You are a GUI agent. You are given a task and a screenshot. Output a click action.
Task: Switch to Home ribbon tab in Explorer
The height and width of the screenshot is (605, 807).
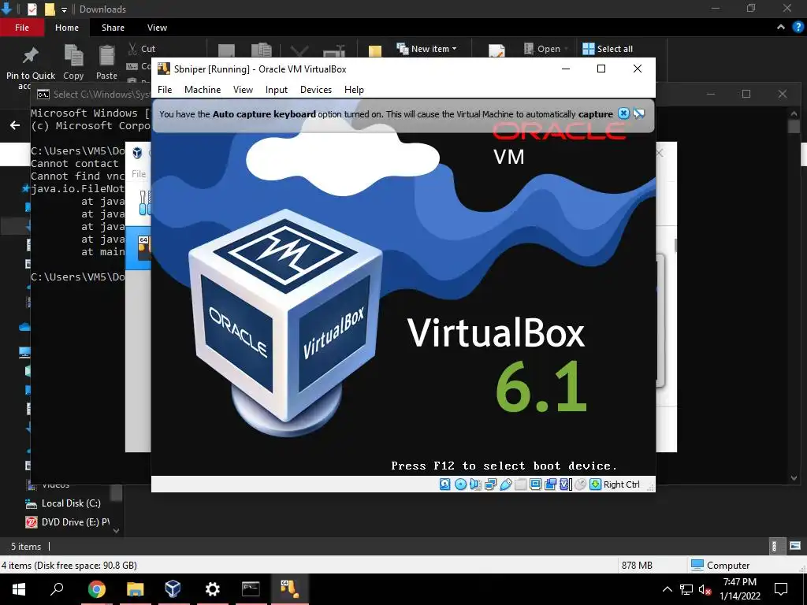[67, 28]
